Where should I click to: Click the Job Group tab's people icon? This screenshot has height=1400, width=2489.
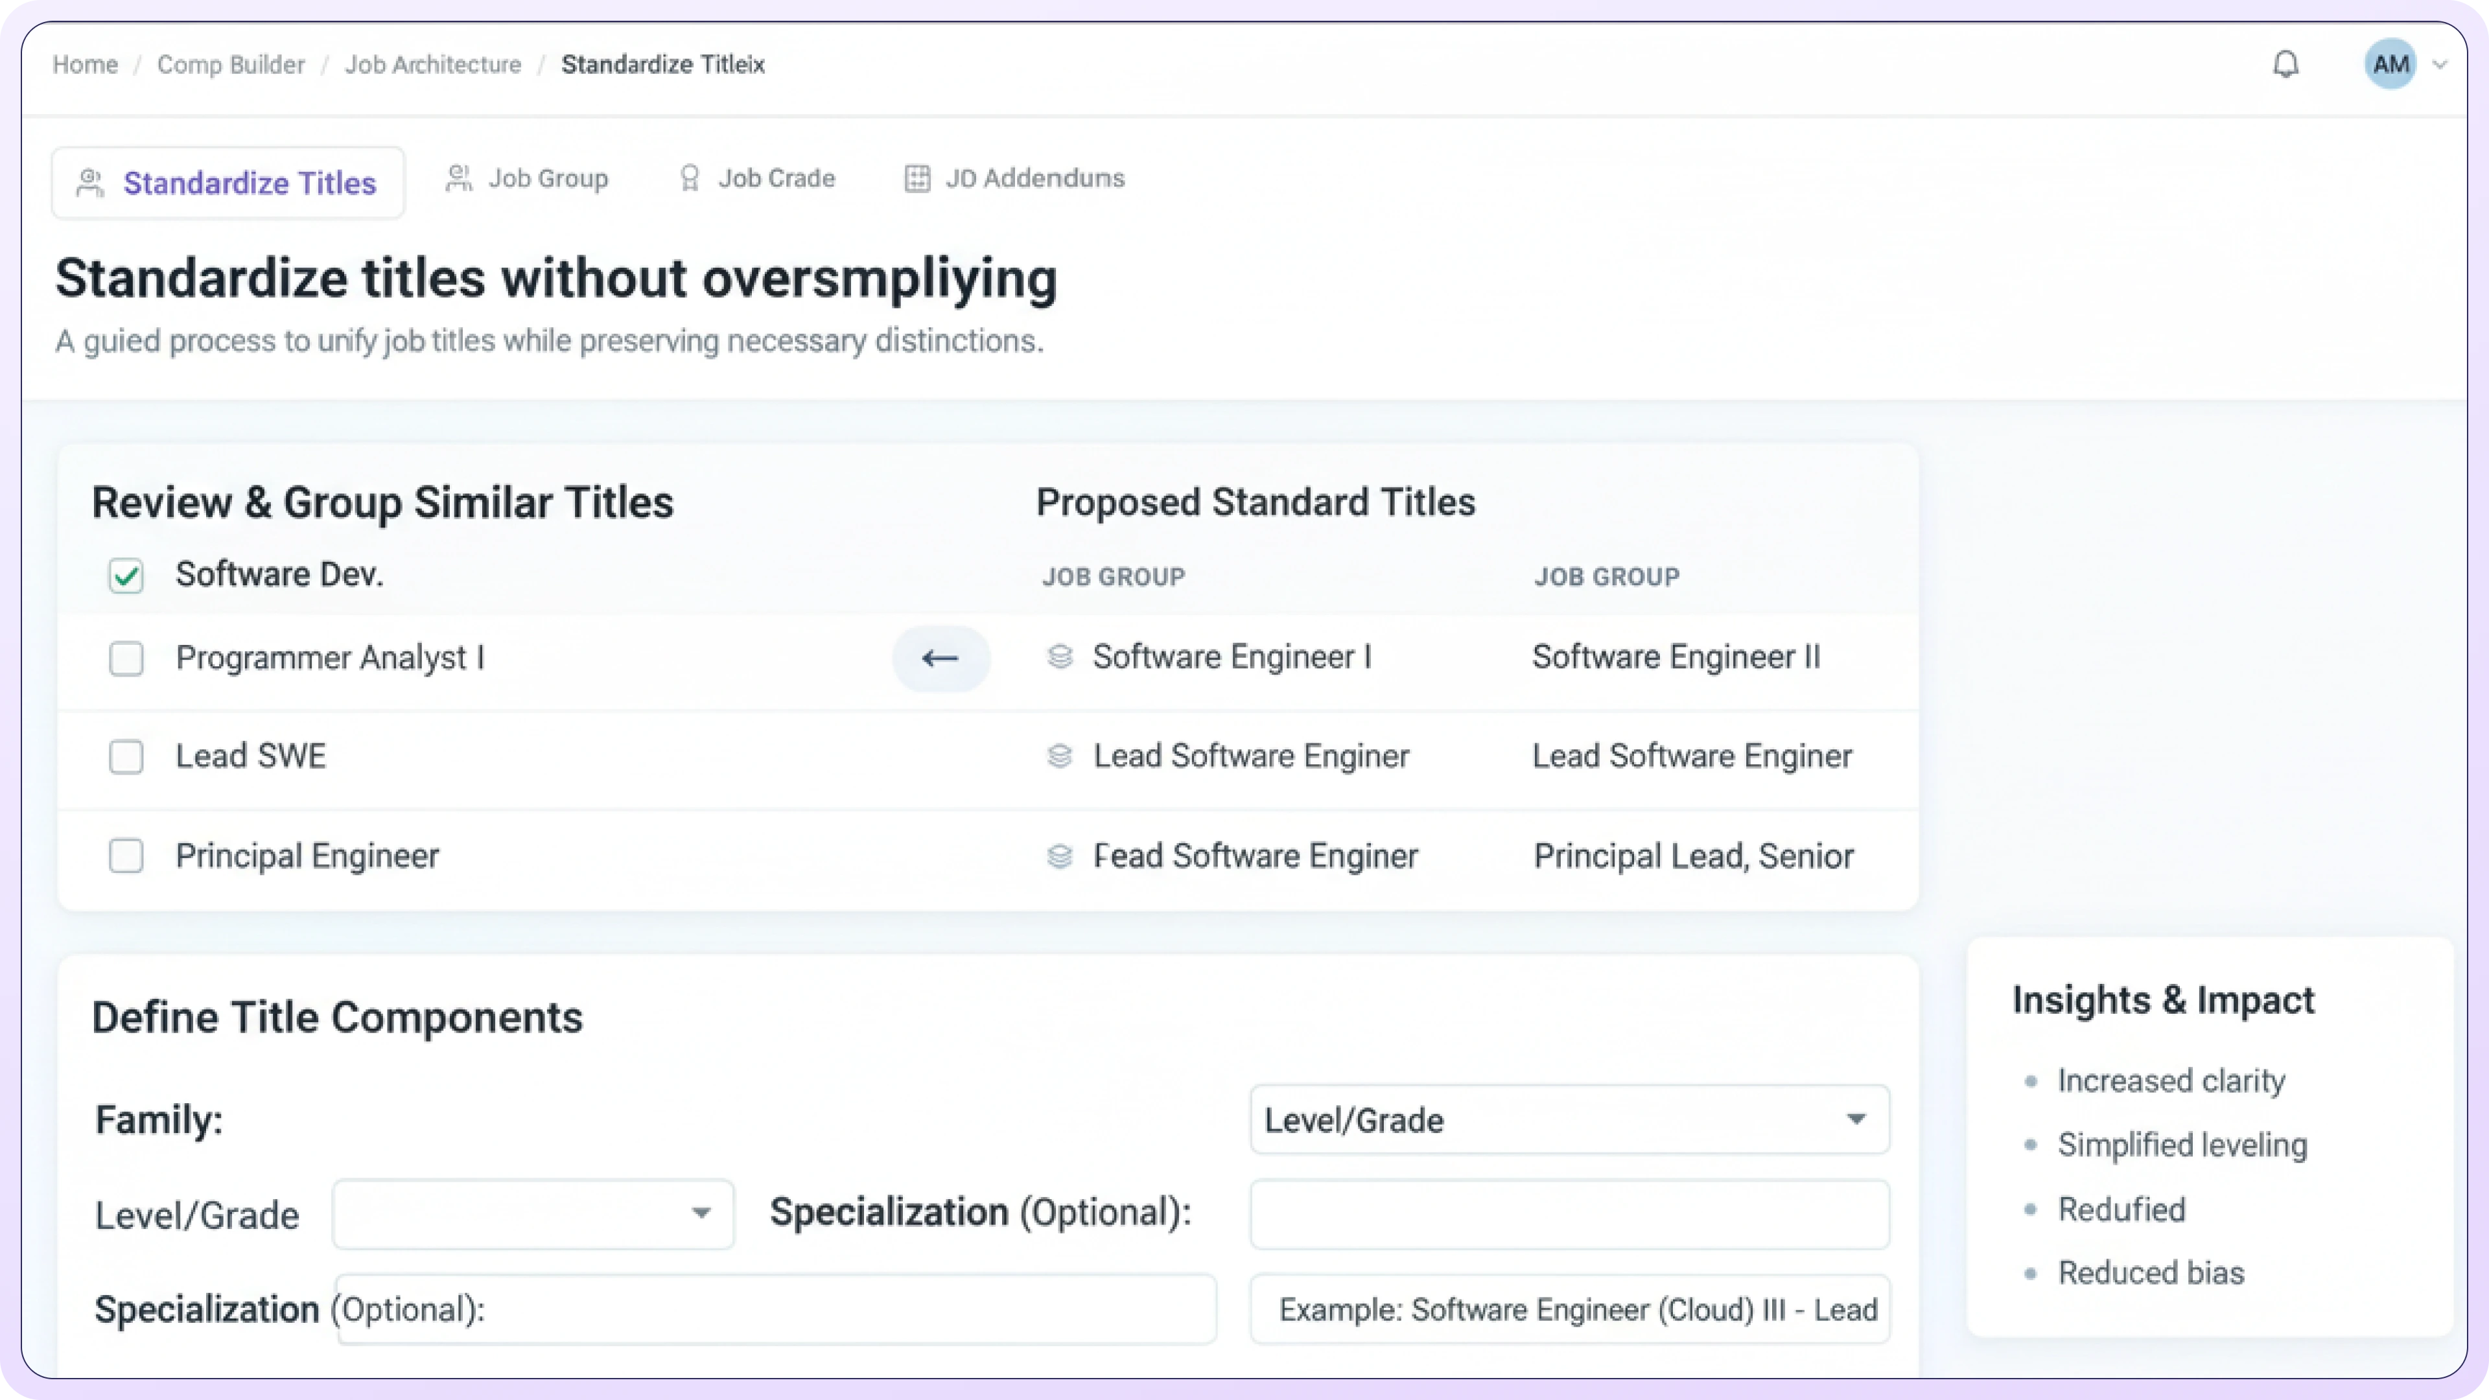pos(459,179)
